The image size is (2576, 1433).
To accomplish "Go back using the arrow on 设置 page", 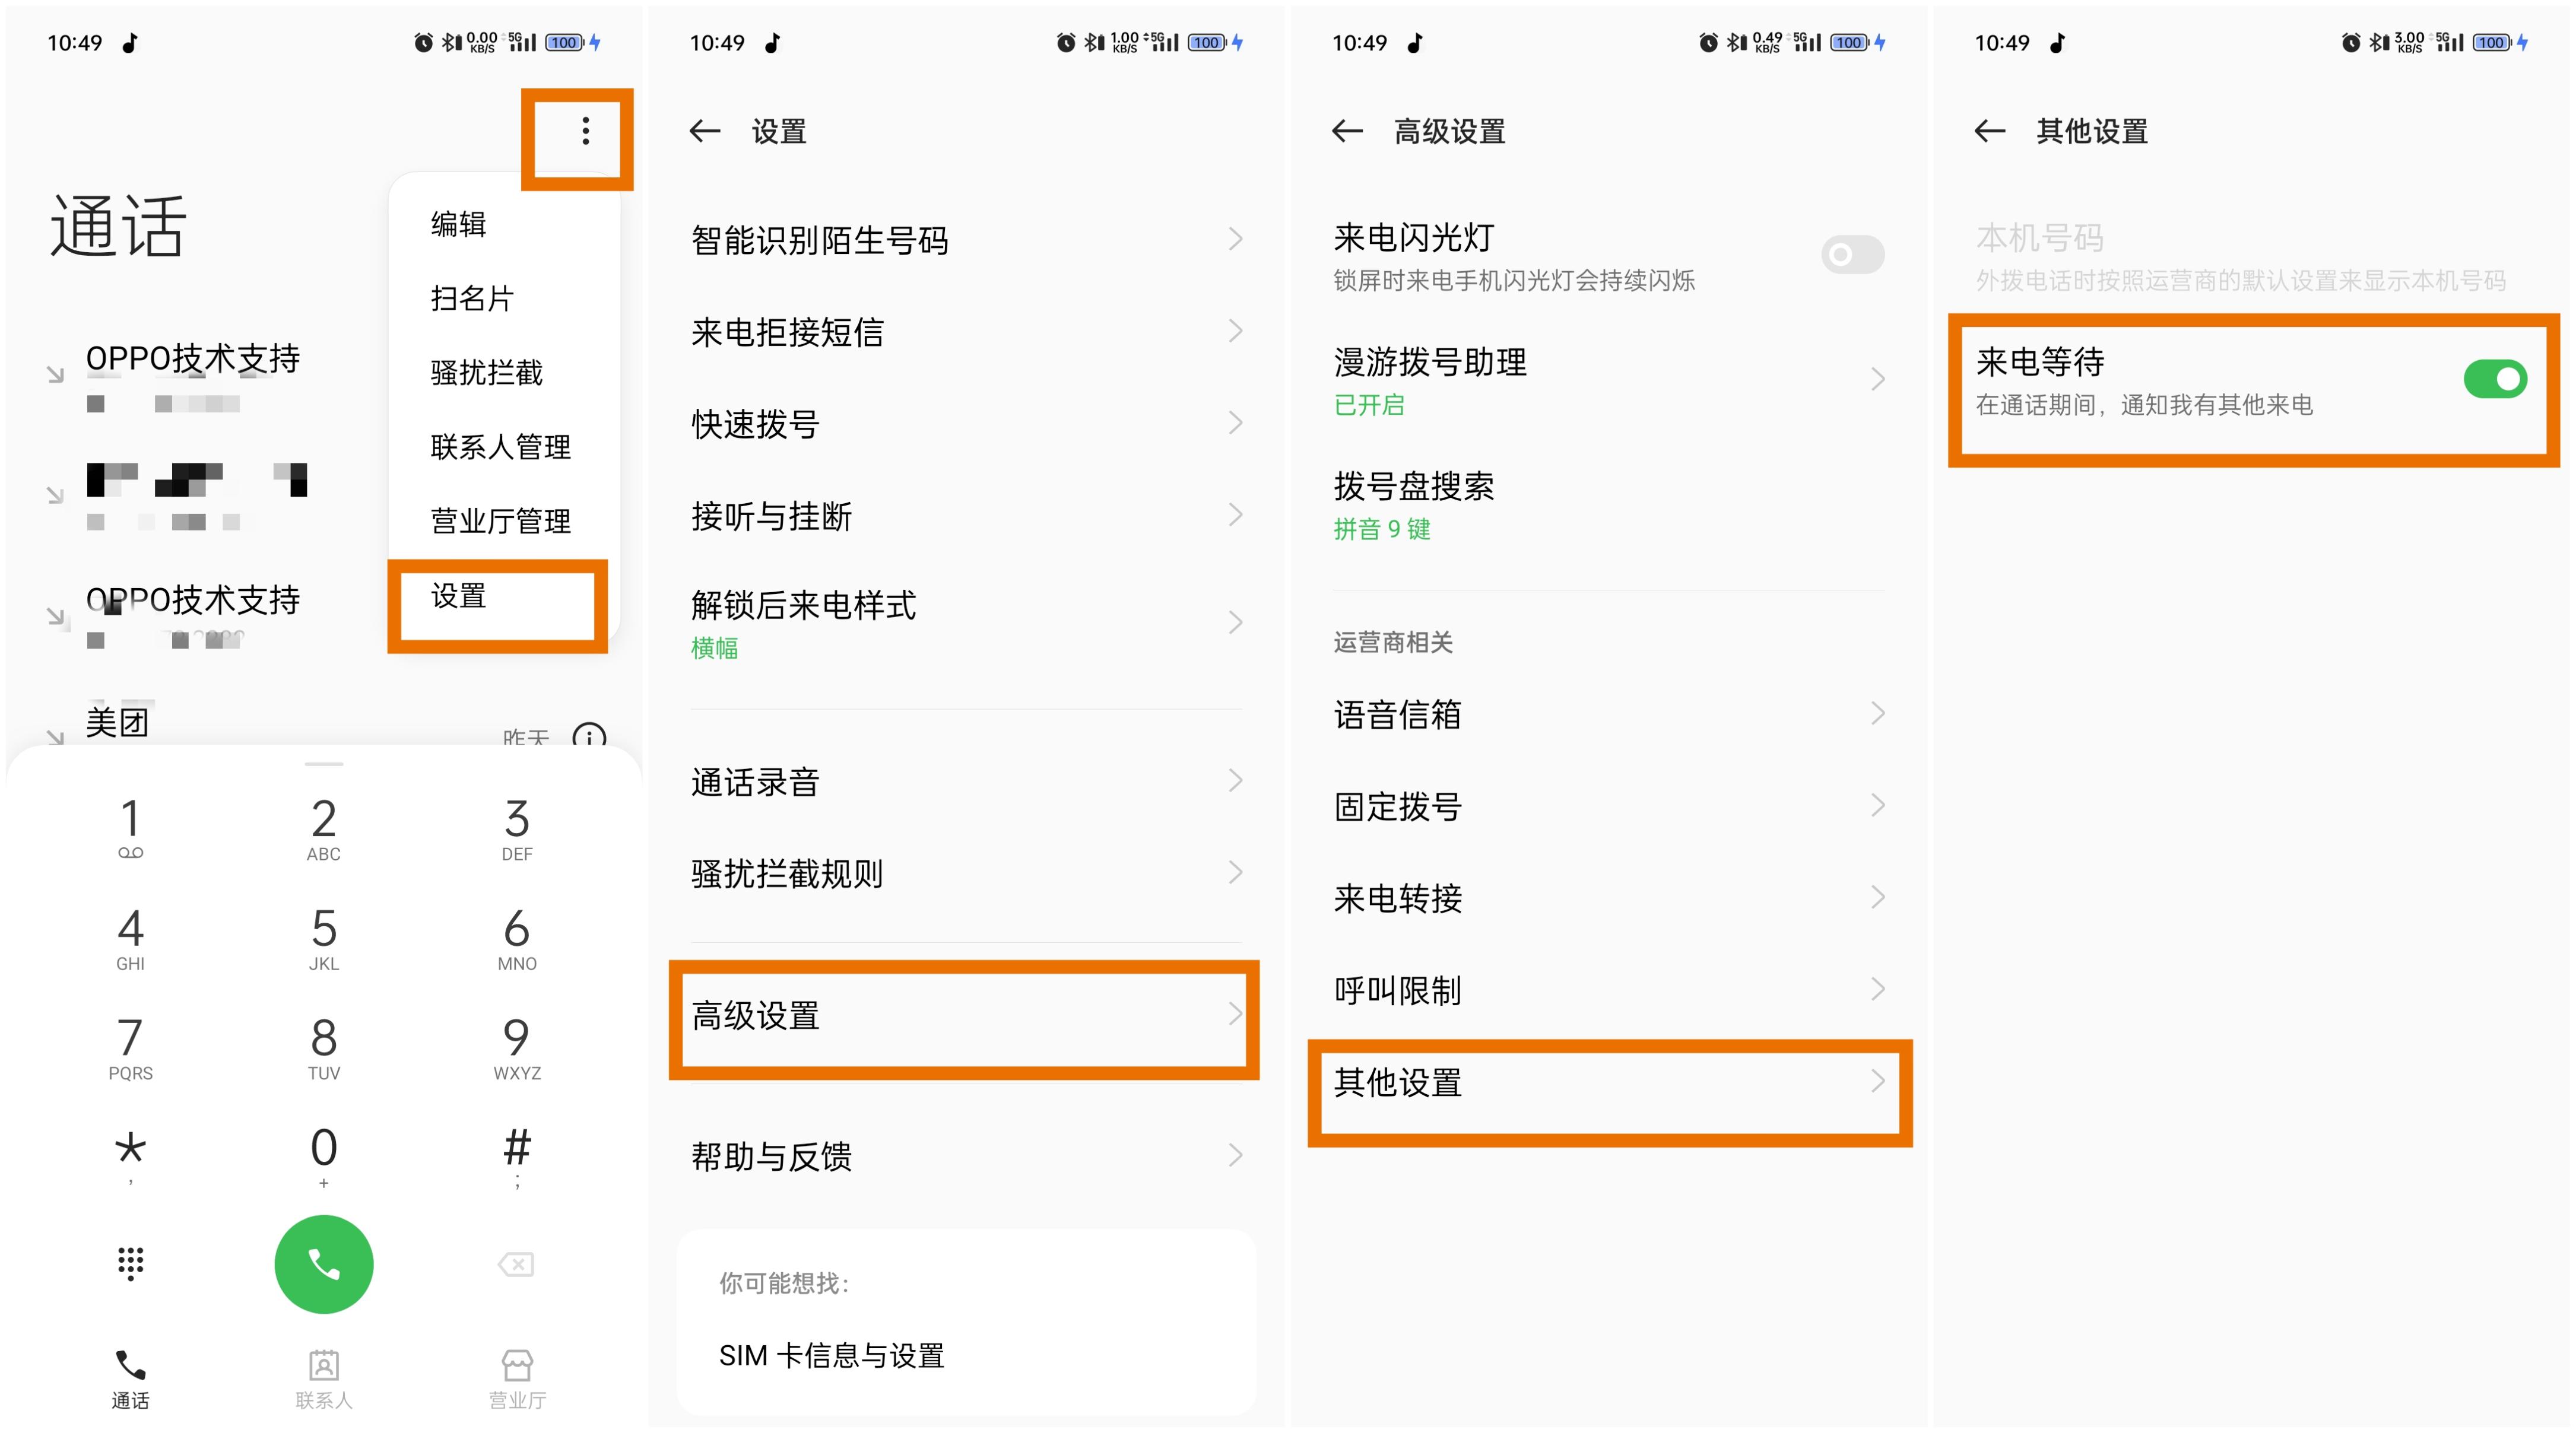I will [706, 131].
